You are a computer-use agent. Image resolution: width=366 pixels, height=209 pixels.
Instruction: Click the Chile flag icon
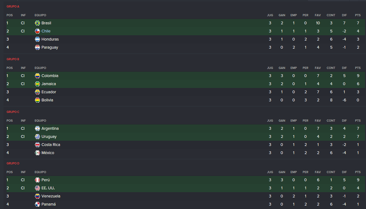[x=37, y=31]
